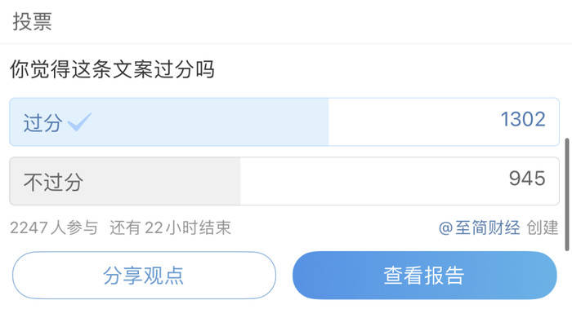
Task: Click the gray filled bar of 不过分
Action: point(125,181)
